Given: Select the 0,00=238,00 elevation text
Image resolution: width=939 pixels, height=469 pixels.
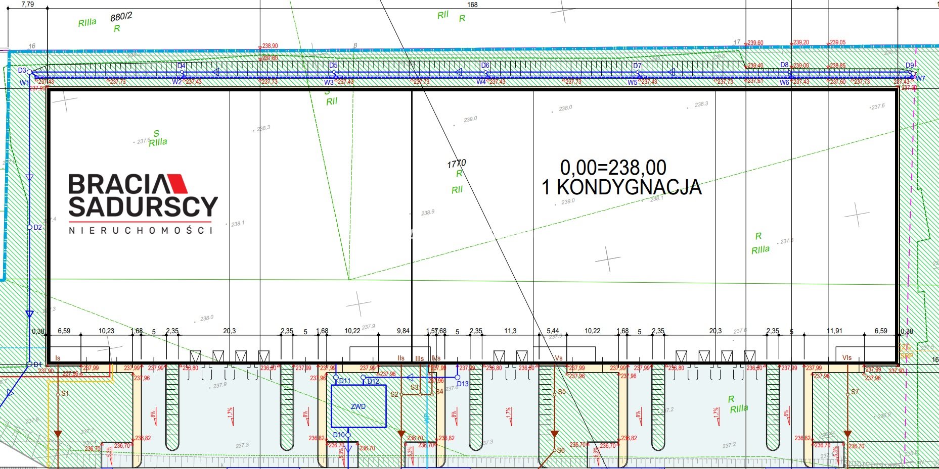Looking at the screenshot, I should pos(613,168).
